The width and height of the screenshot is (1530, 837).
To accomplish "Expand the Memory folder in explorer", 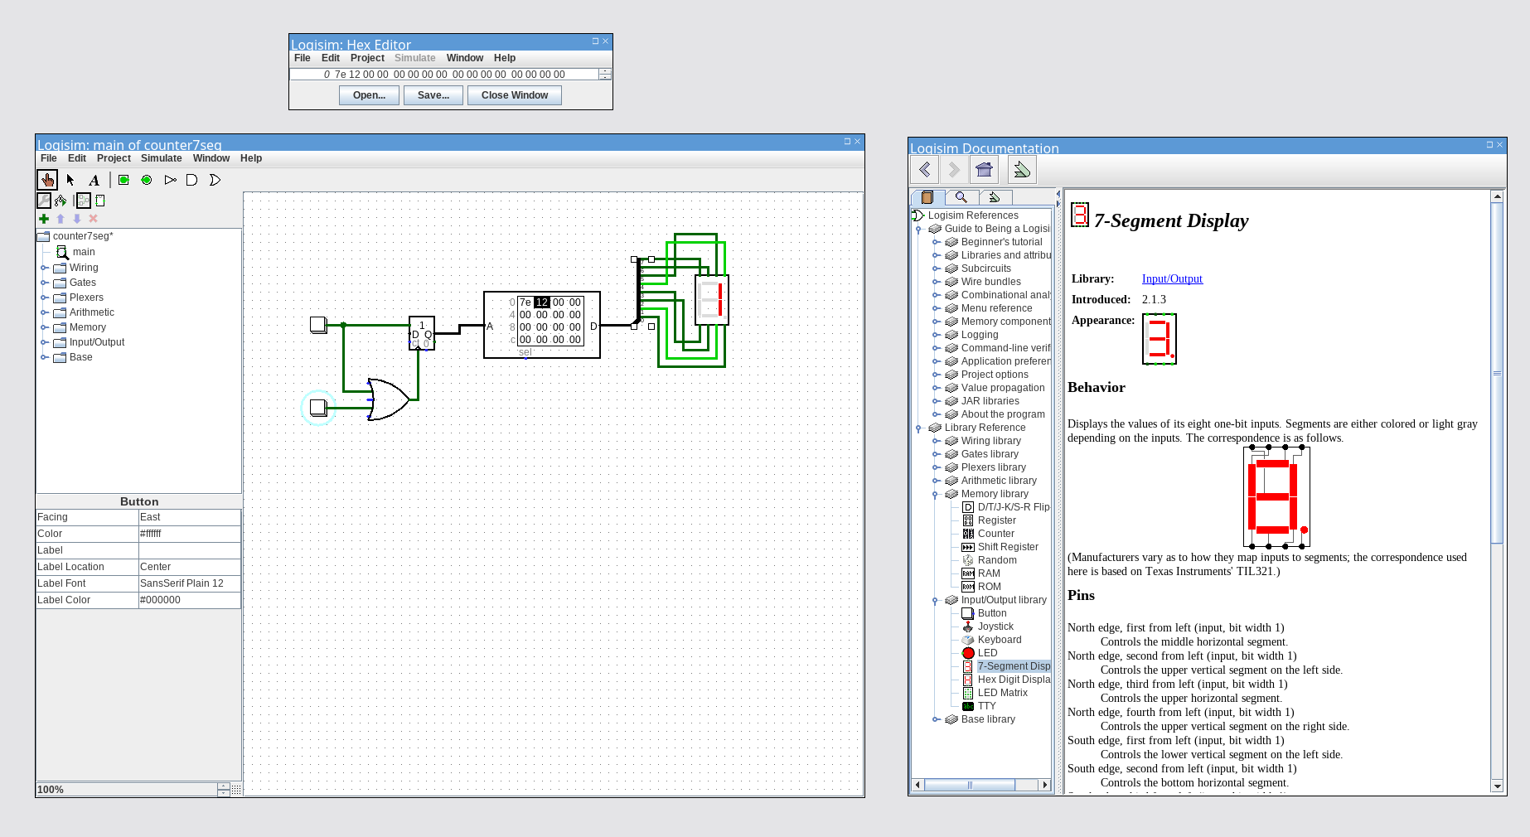I will point(45,327).
